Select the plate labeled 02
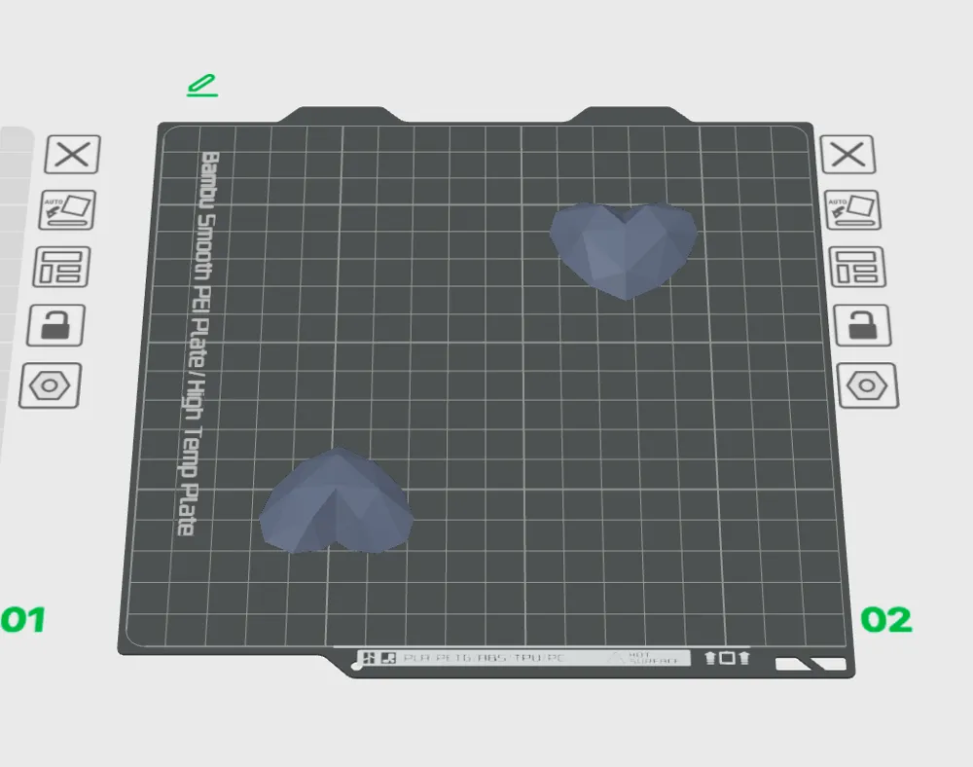Image resolution: width=973 pixels, height=767 pixels. click(885, 617)
